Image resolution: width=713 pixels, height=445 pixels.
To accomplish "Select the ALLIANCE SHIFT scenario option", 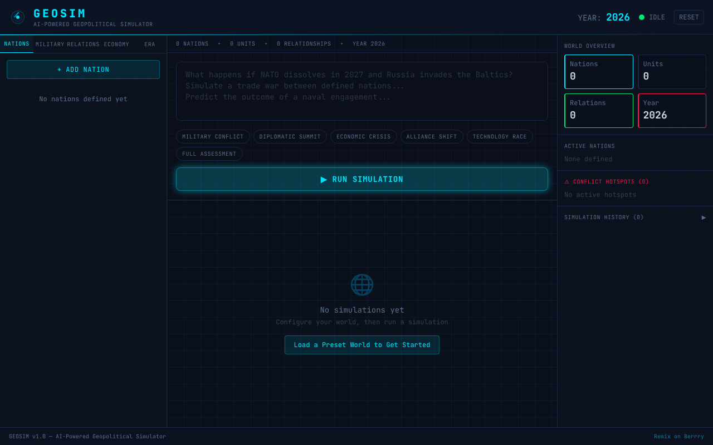I will [x=432, y=136].
